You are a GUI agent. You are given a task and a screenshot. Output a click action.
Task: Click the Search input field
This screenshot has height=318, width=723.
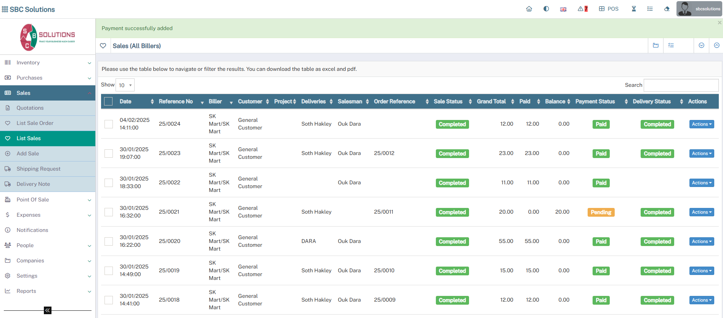[681, 85]
